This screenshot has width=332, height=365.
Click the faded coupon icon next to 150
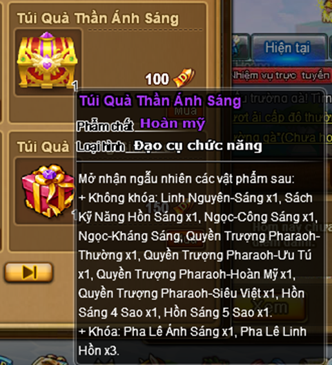point(183,207)
